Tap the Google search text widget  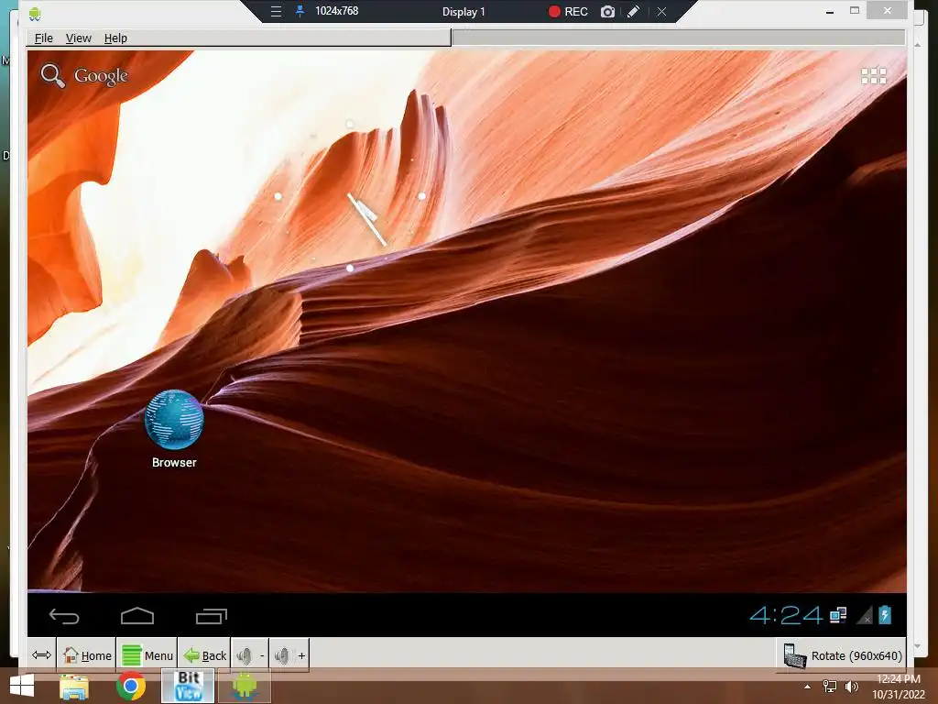click(x=101, y=76)
